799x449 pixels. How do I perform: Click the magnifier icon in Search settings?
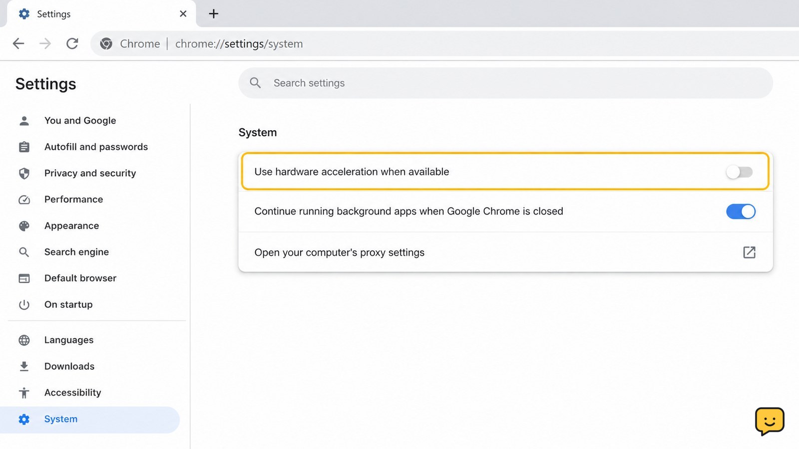(255, 83)
